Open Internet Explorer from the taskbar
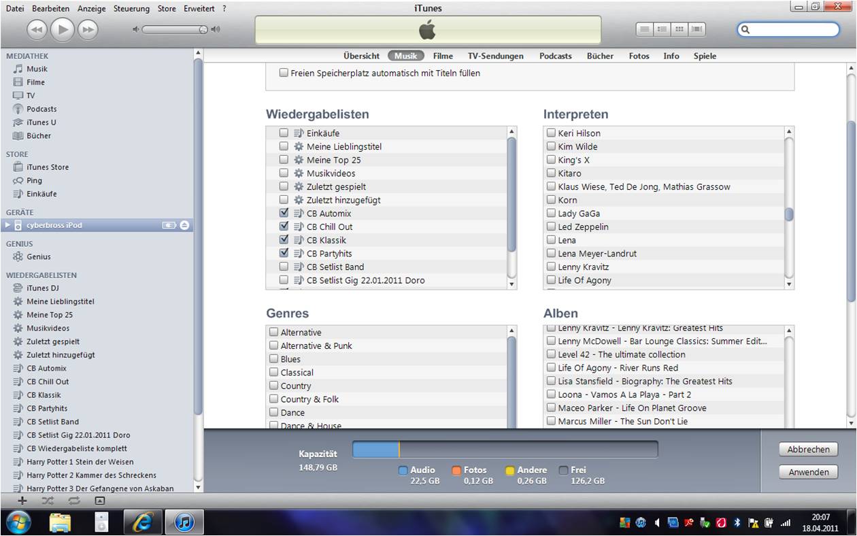The height and width of the screenshot is (536, 857). pos(142,522)
